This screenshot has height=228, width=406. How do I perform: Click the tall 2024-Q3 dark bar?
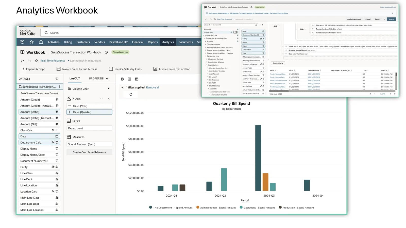click(x=258, y=158)
